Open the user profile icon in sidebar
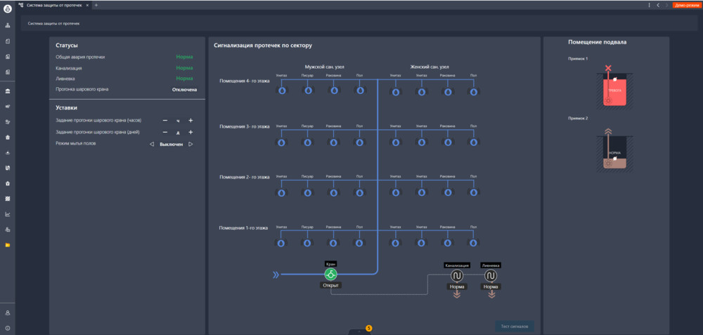The height and width of the screenshot is (335, 703). pyautogui.click(x=7, y=313)
